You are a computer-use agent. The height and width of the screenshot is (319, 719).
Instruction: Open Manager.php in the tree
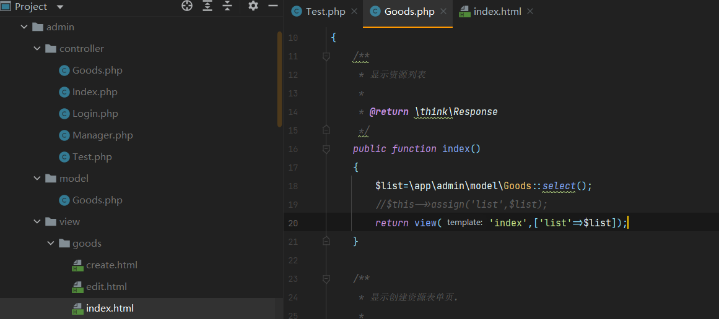point(103,135)
